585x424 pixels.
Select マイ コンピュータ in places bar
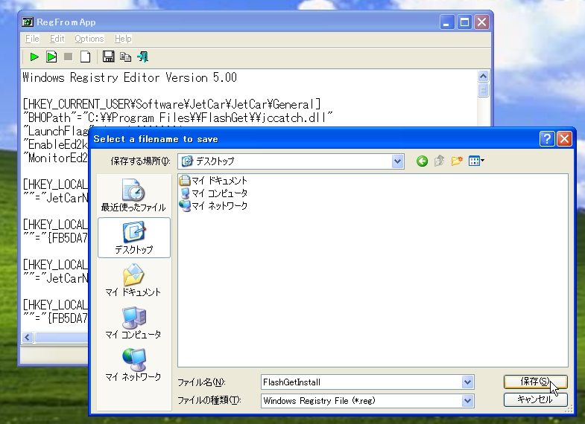133,323
